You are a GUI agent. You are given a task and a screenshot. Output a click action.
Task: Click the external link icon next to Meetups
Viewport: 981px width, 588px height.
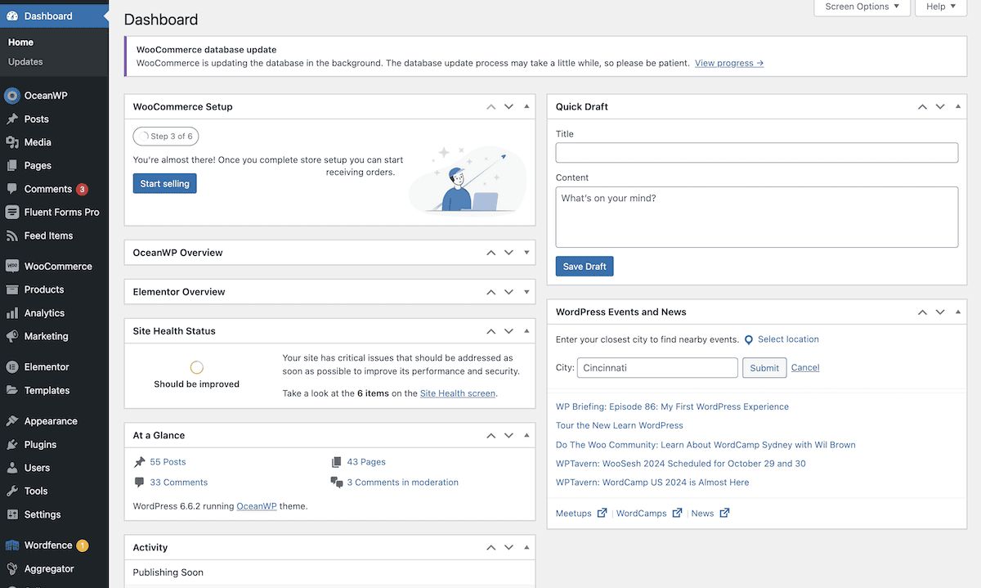coord(602,513)
